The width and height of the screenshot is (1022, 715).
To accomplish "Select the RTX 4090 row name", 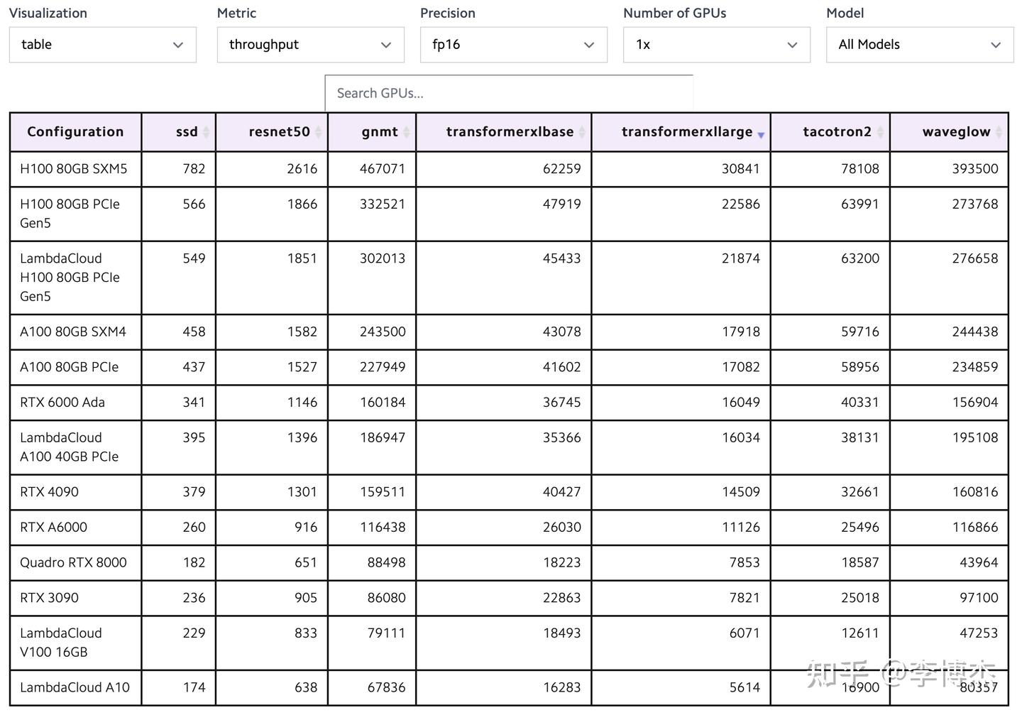I will coord(50,492).
